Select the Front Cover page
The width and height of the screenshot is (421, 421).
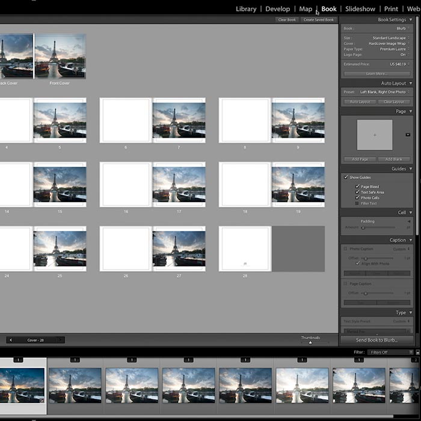60,56
